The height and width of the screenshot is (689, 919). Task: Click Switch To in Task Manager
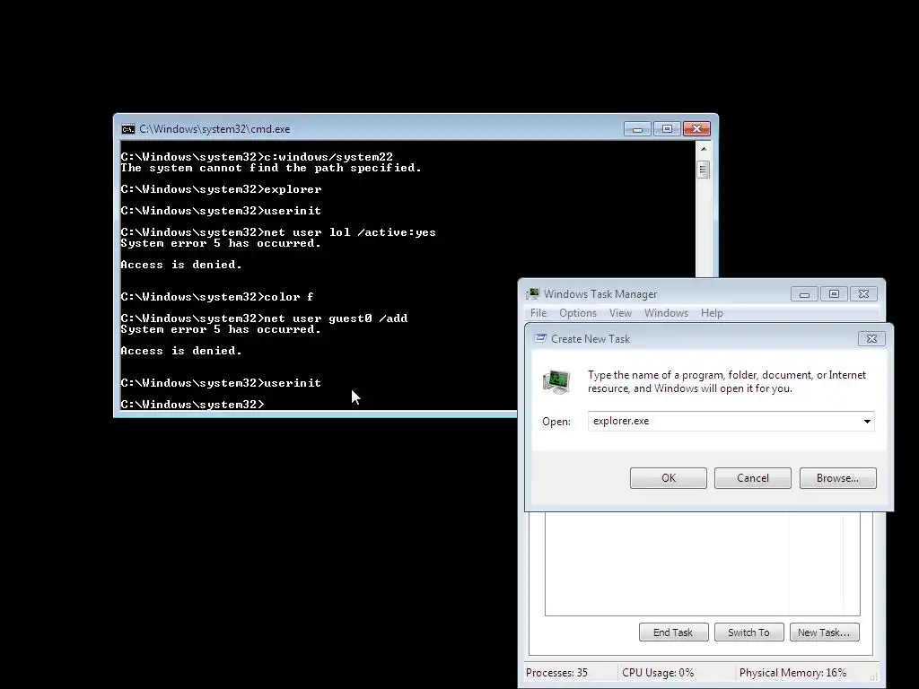[x=748, y=632]
